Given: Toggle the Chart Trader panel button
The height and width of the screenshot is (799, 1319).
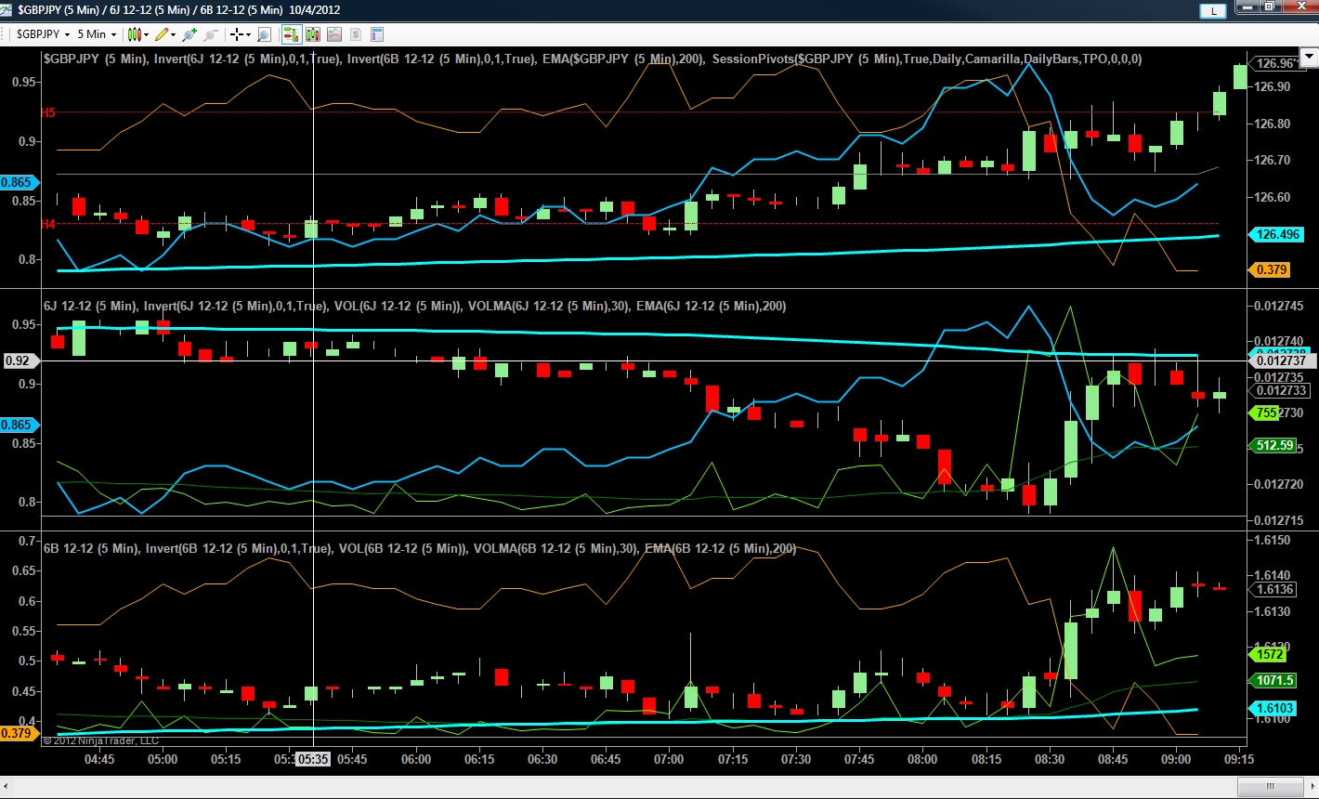Looking at the screenshot, I should [x=291, y=34].
